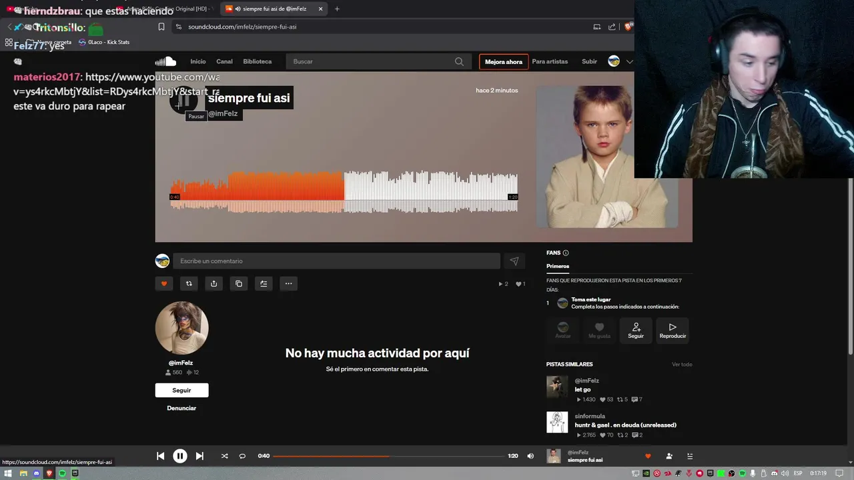Open the user avatar menu in header

[x=614, y=61]
